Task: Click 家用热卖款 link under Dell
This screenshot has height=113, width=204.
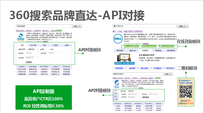Action: 119,68
